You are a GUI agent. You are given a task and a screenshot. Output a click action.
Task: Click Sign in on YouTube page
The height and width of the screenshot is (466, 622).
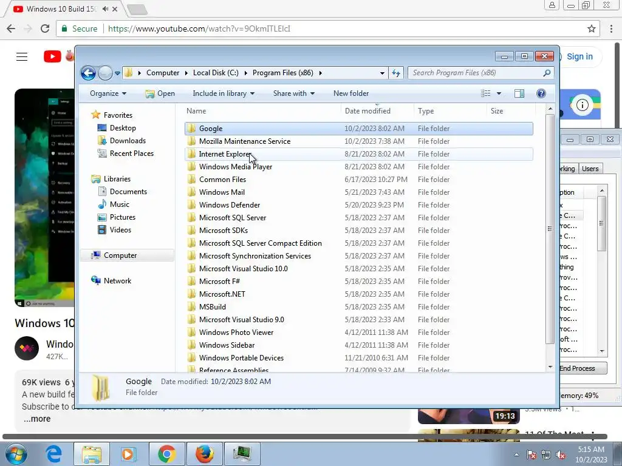[579, 56]
